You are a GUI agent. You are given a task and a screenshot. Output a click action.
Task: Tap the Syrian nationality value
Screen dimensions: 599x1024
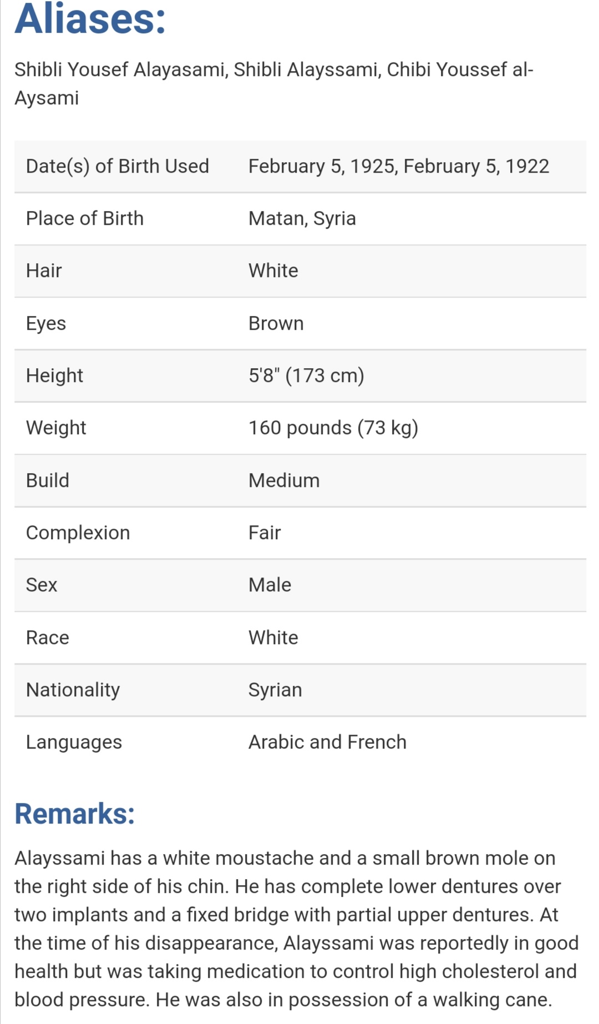pyautogui.click(x=275, y=690)
